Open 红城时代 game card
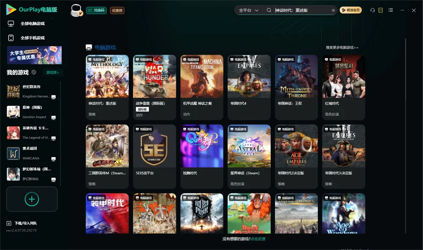Screen dimensions: 423x250 click(343, 87)
